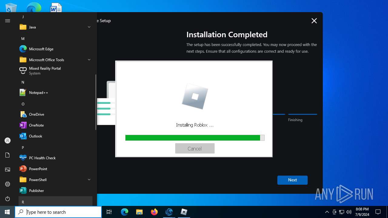
Task: Open File Explorer from the taskbar
Action: click(x=139, y=212)
